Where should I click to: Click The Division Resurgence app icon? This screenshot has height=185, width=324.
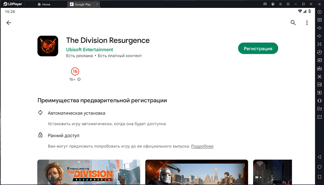48,46
